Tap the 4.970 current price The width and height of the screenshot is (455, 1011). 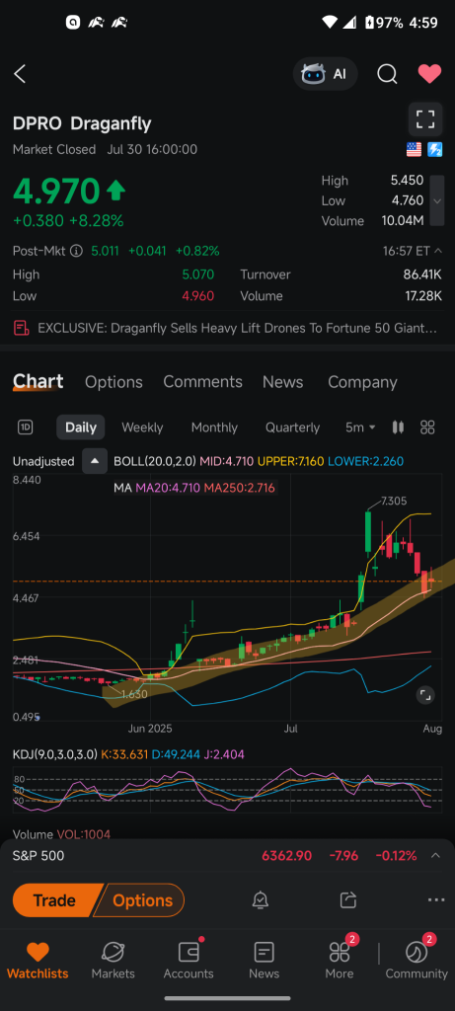56,191
